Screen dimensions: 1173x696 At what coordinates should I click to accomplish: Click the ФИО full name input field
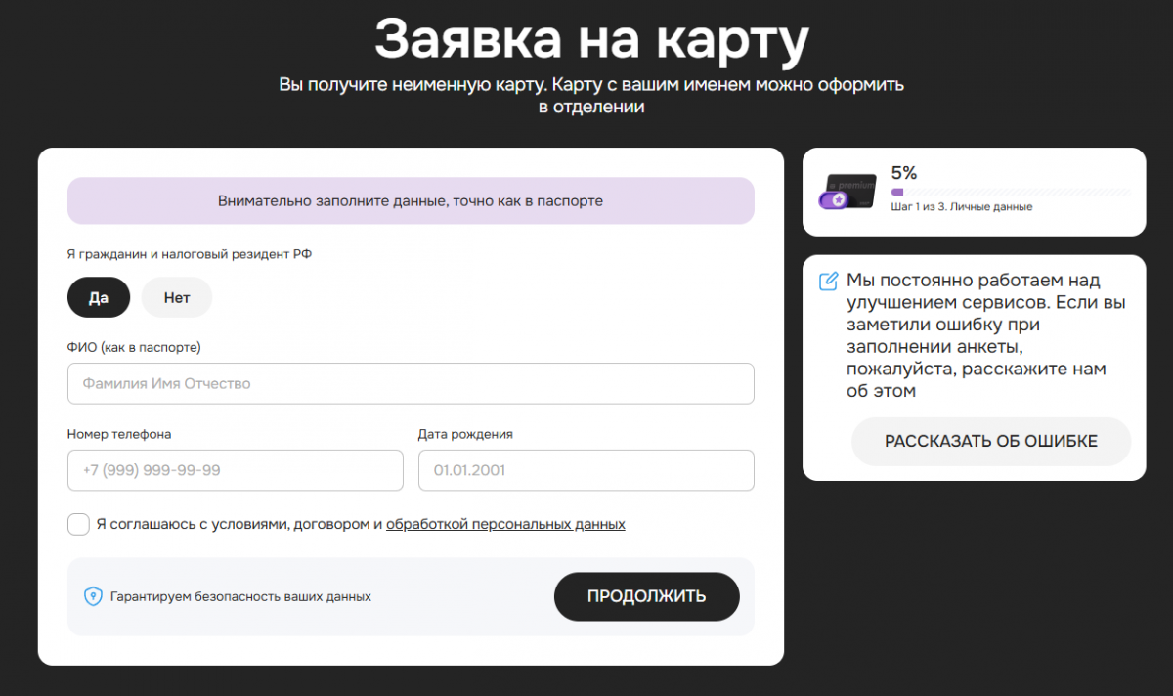point(411,384)
